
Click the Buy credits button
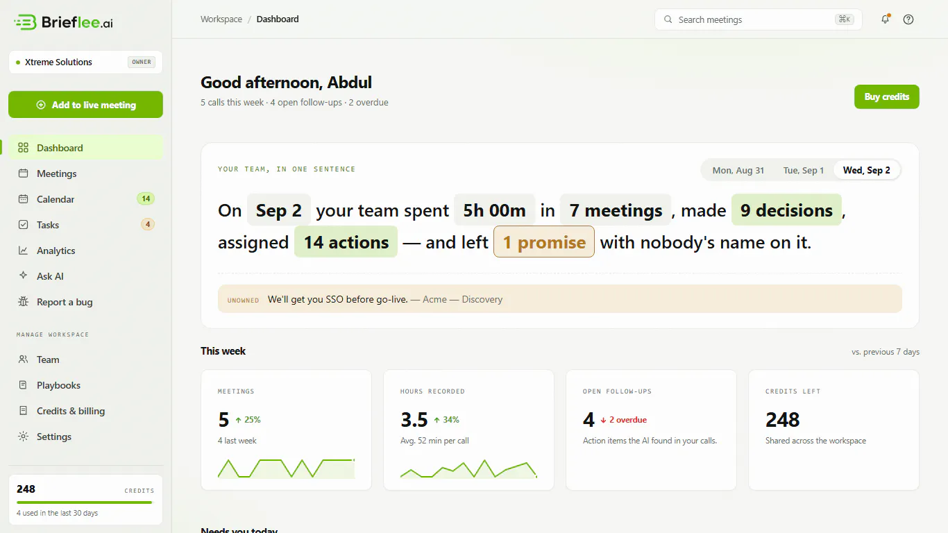(x=887, y=96)
